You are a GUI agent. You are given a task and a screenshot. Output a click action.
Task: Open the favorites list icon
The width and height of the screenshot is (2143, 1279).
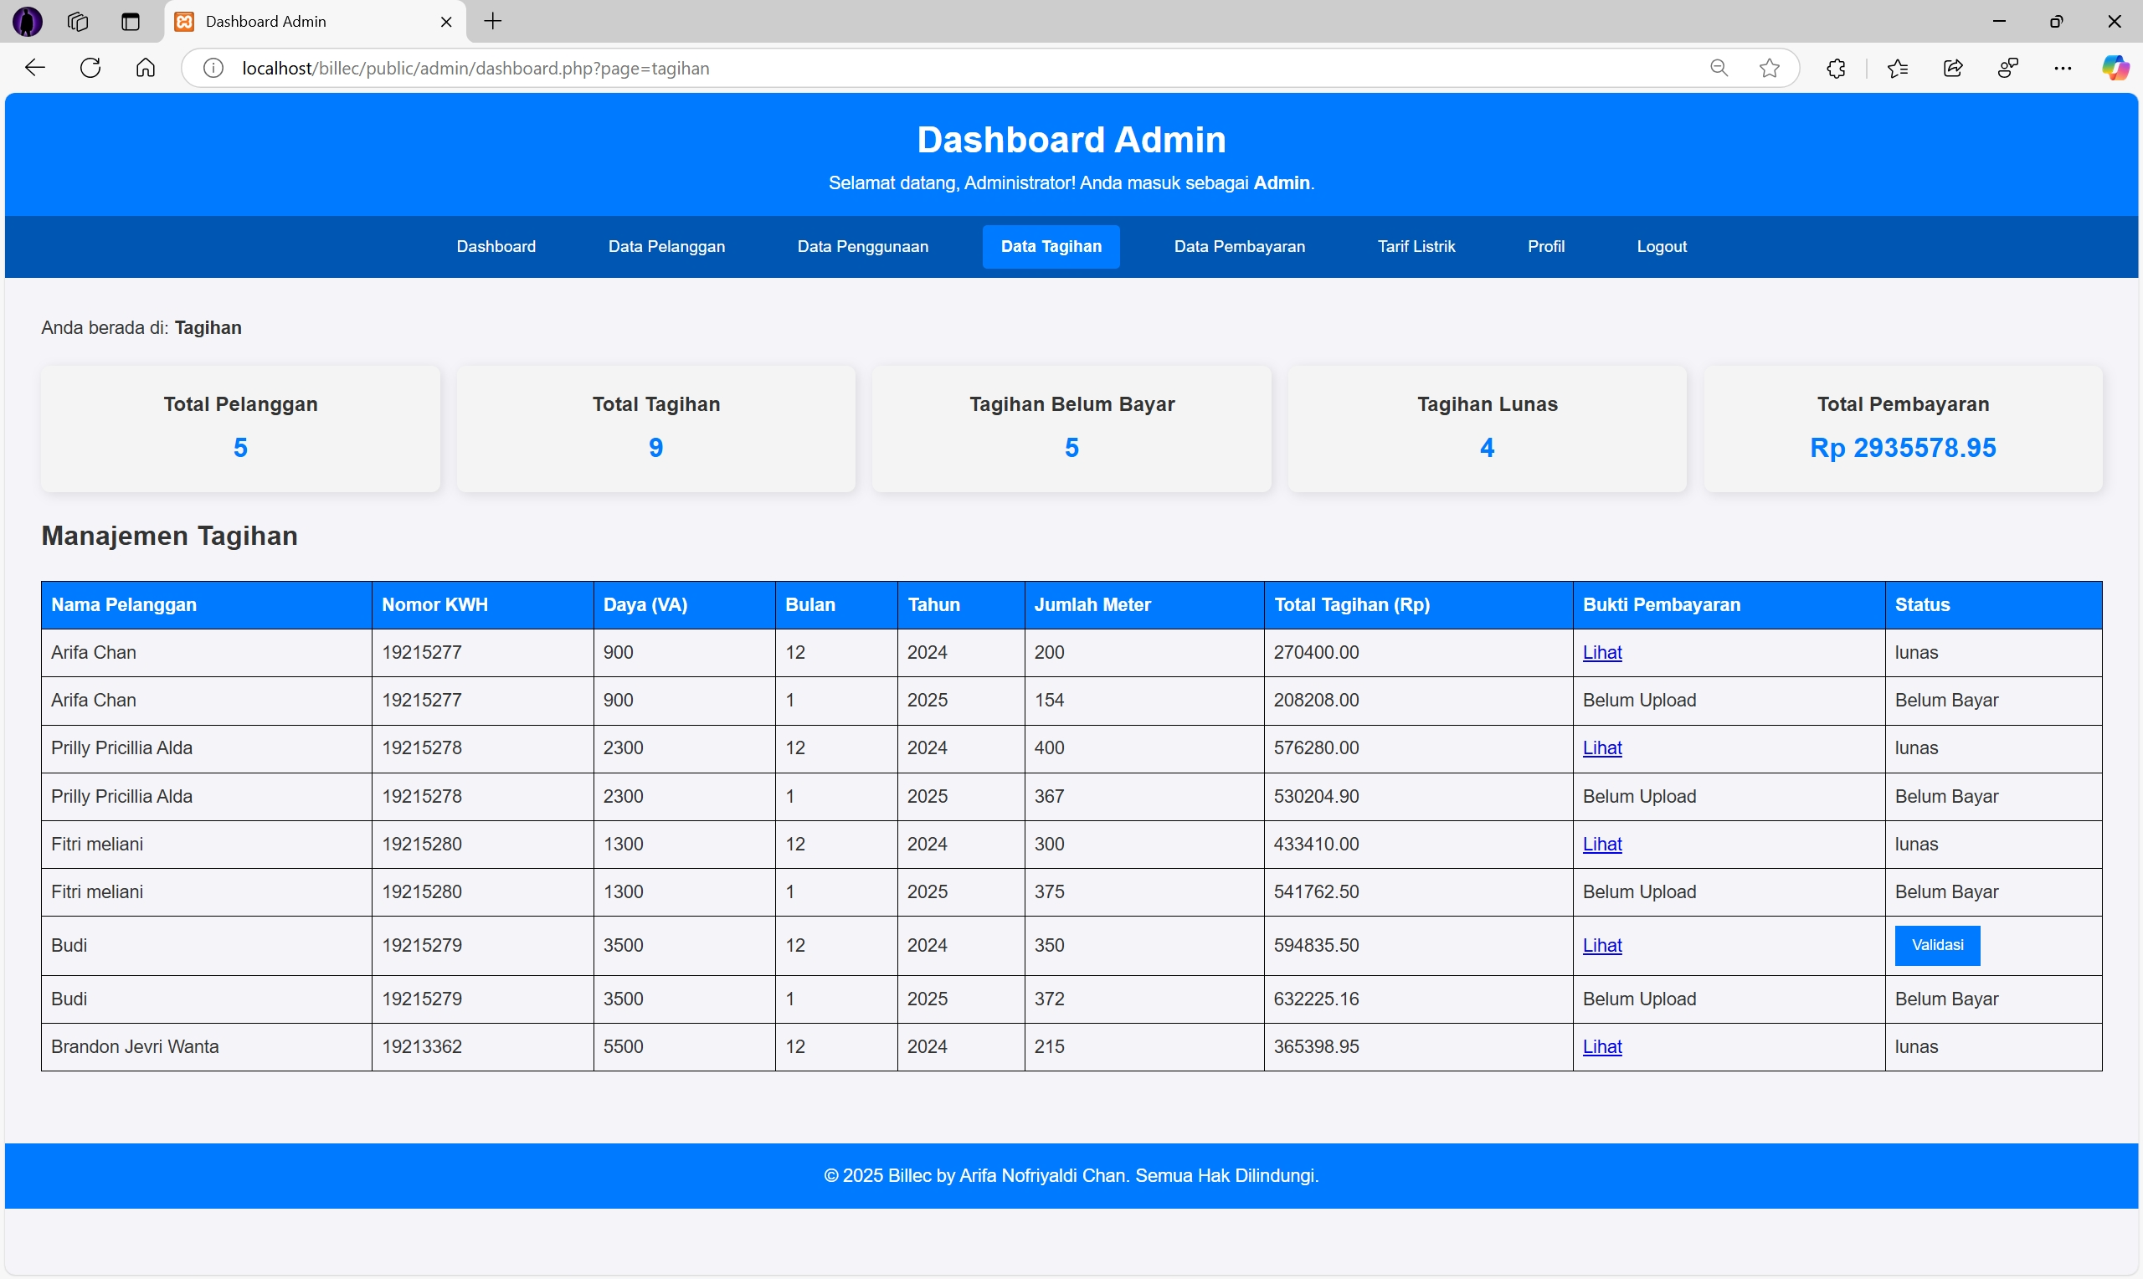click(1898, 68)
